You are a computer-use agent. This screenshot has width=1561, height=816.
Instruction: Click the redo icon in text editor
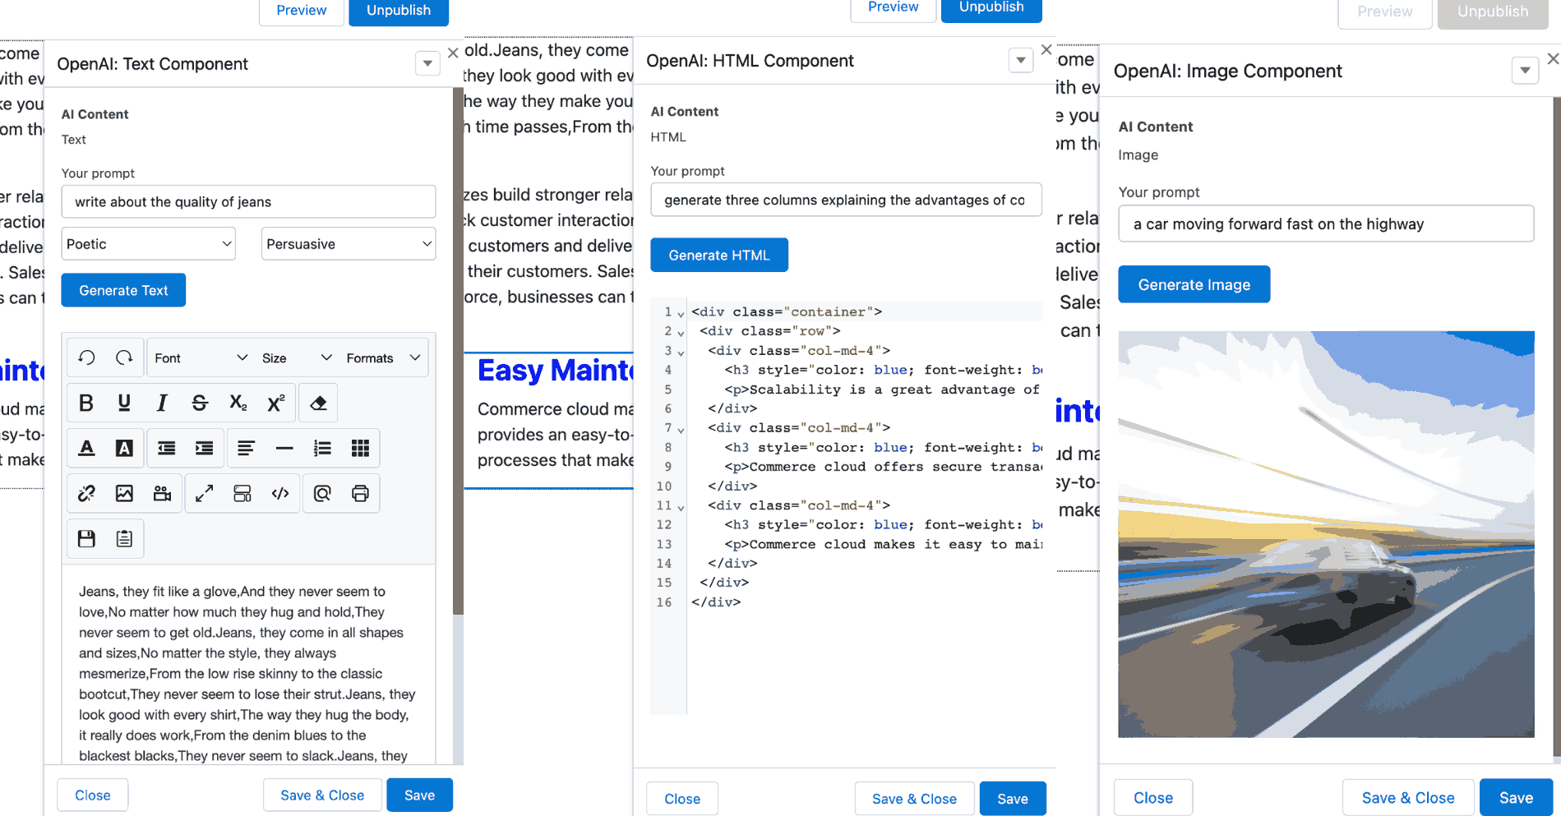pyautogui.click(x=124, y=357)
